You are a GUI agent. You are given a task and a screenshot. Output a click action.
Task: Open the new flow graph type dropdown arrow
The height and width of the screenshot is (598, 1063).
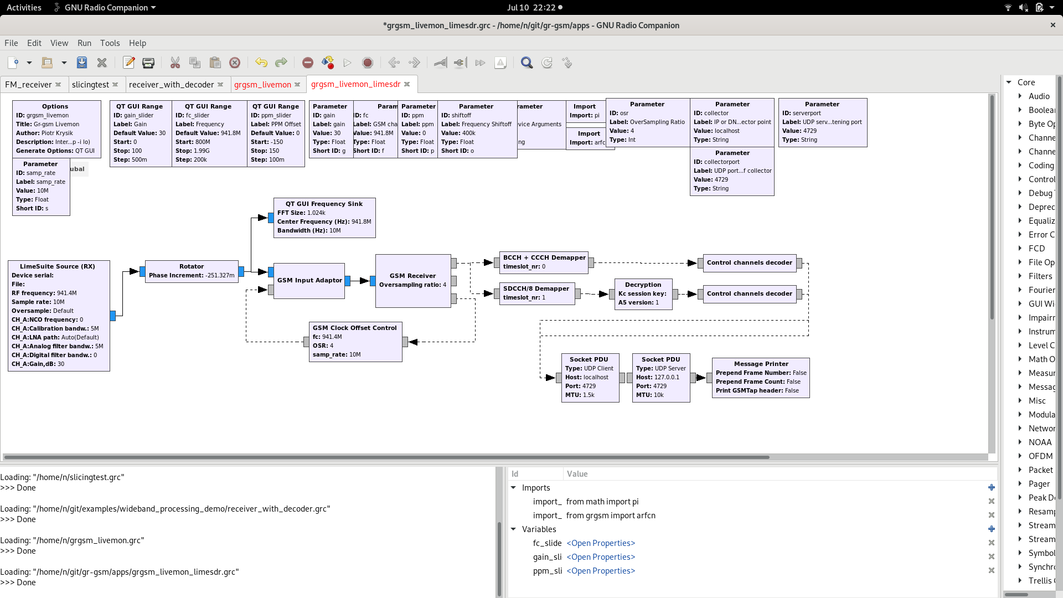point(29,63)
